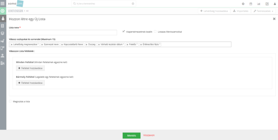Click empty area of column selector field

(x=196, y=44)
